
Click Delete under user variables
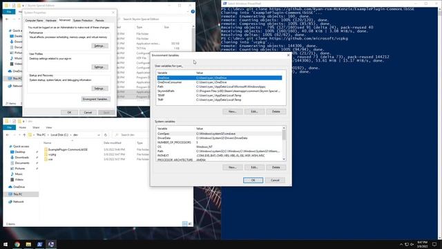(x=276, y=111)
